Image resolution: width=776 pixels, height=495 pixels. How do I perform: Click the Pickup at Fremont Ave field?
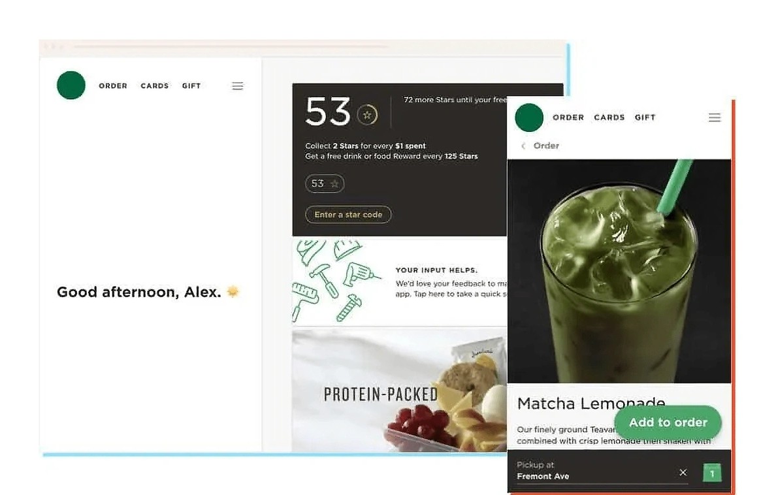point(594,471)
